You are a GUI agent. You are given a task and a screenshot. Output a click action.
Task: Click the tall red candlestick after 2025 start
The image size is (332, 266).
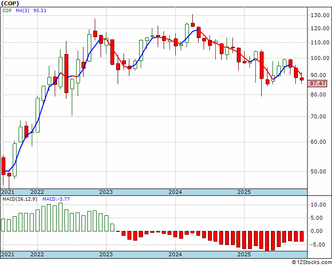(x=262, y=65)
